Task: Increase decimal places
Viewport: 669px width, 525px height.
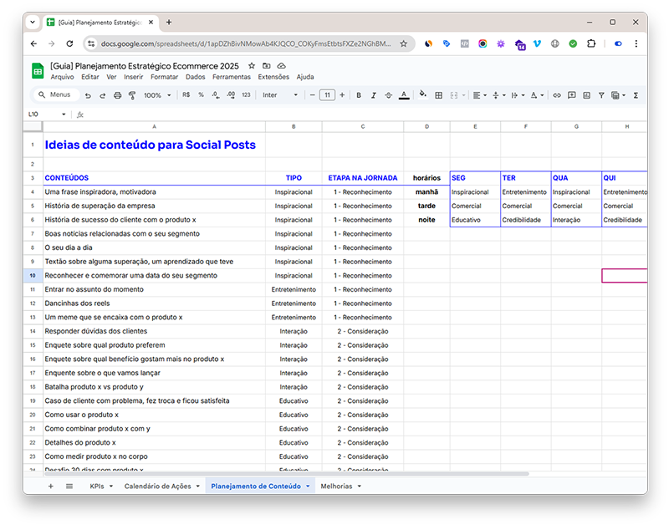Action: pos(231,95)
